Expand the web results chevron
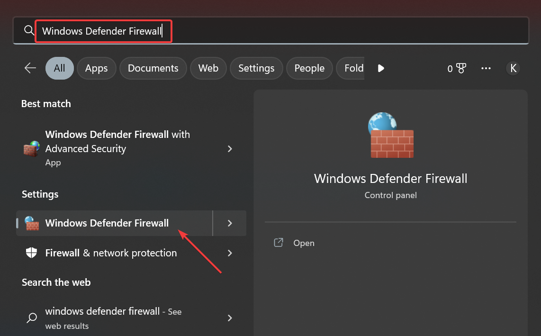The image size is (541, 336). coord(230,318)
